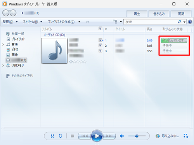The image size is (194, 145).
Task: Select the 秋葉一郎 library root
Action: point(15,34)
